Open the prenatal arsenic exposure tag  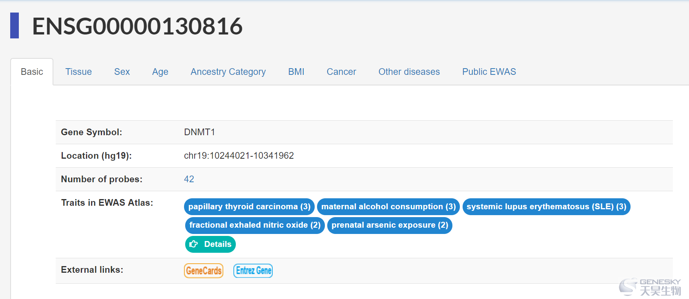click(x=390, y=225)
